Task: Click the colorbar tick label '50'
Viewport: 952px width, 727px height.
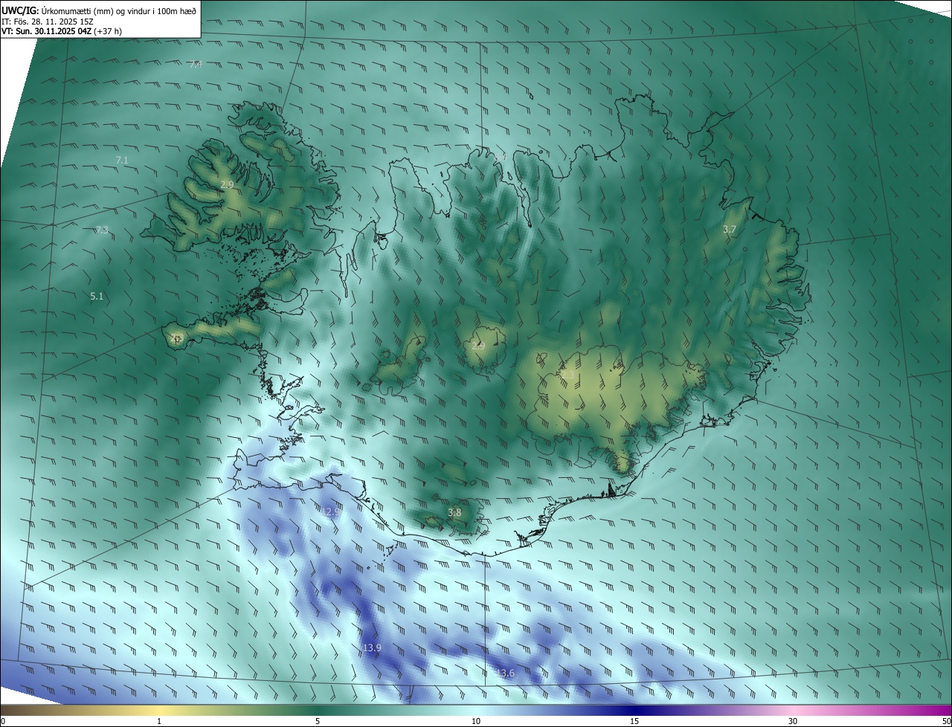Action: 946,721
